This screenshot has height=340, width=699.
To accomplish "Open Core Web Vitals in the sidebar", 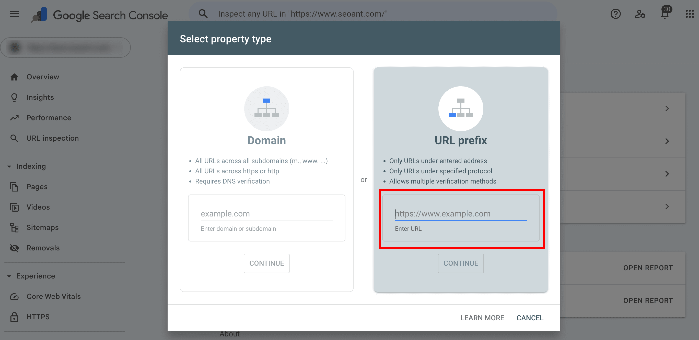I will tap(53, 296).
